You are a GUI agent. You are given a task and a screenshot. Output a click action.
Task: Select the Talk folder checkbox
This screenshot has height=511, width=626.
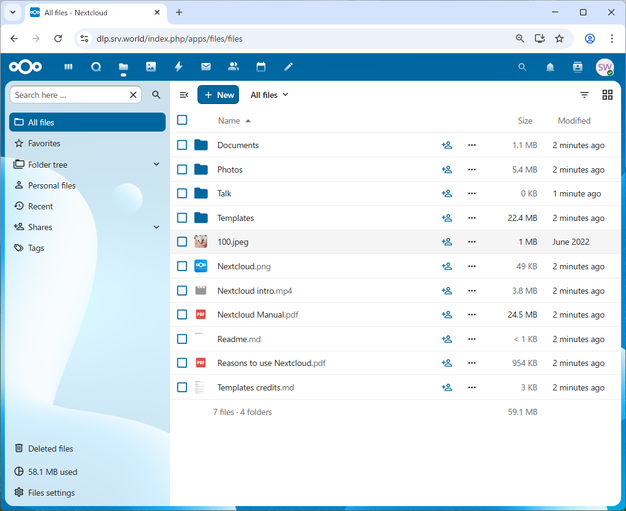click(x=182, y=193)
